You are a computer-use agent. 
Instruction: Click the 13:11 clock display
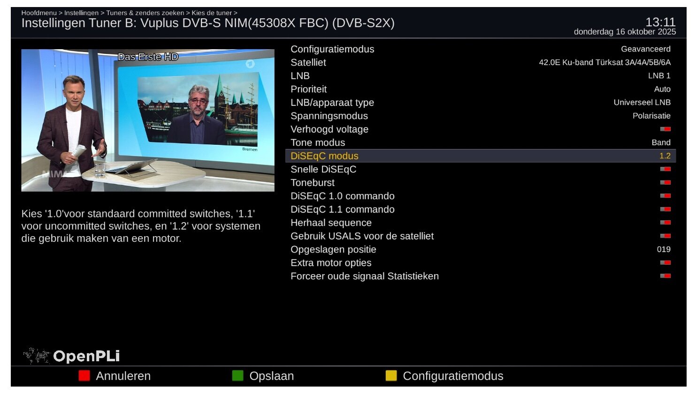[x=660, y=22]
